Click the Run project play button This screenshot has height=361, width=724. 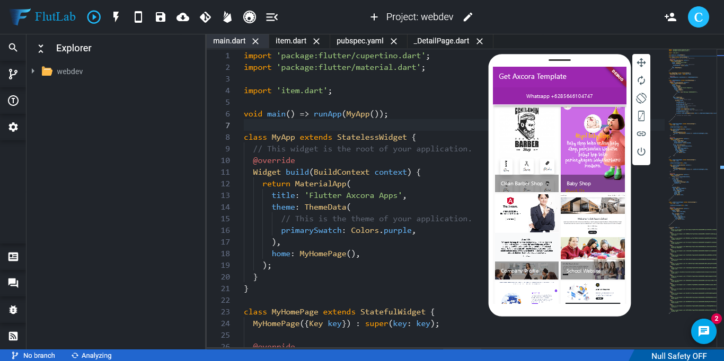(94, 17)
